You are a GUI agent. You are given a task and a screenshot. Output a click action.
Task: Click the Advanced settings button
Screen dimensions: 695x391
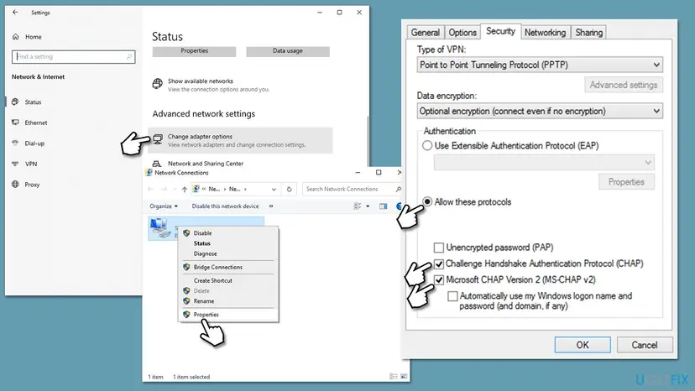pos(624,85)
